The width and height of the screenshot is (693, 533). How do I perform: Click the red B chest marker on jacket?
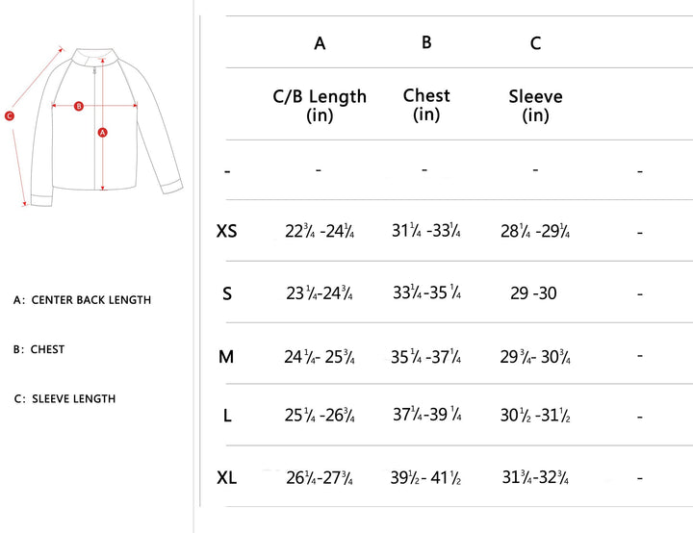pyautogui.click(x=79, y=106)
